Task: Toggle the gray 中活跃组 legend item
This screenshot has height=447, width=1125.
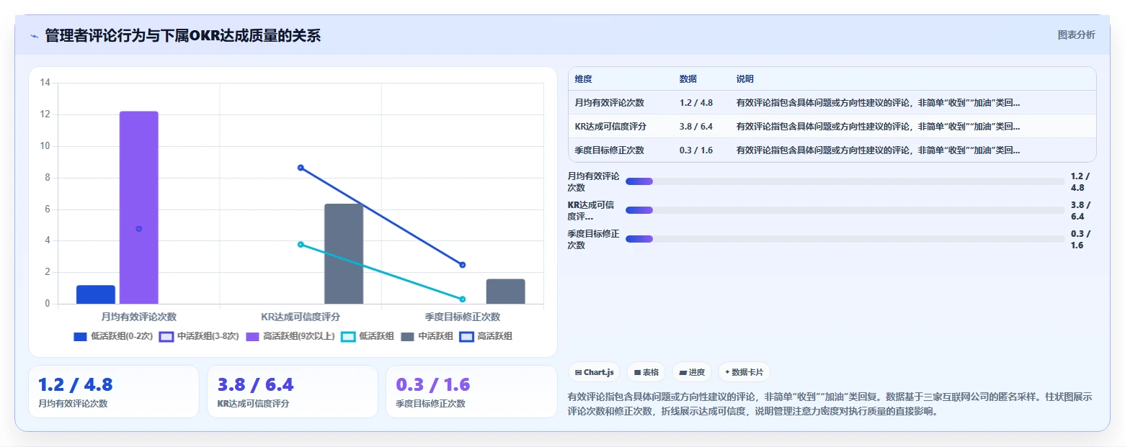Action: click(x=427, y=336)
